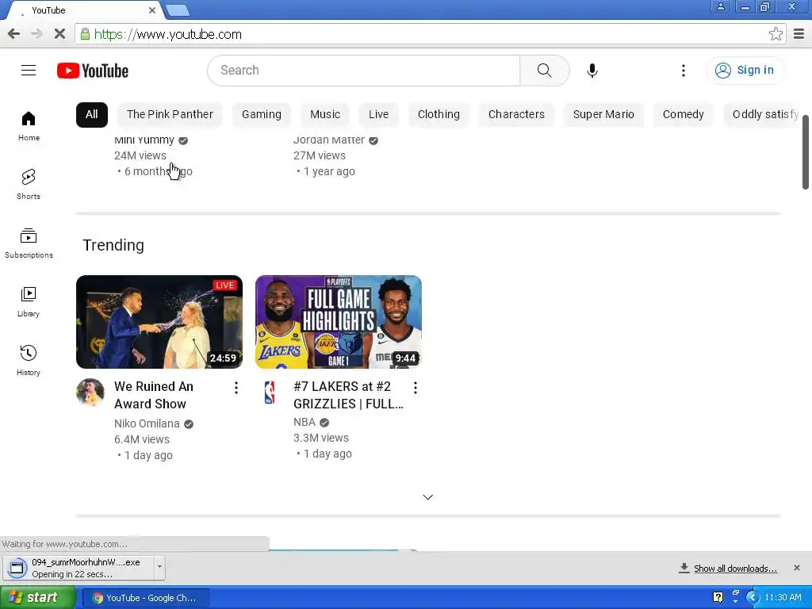Click the YouTube logo
Viewport: 812px width, 609px height.
[93, 71]
